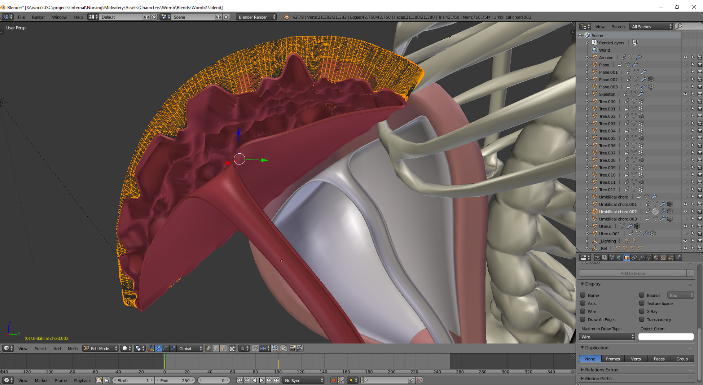Viewport: 703px width, 385px height.
Task: Open the Render properties camera tab
Action: (x=598, y=258)
